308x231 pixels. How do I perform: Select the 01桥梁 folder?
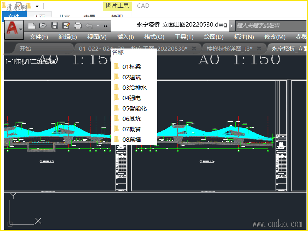click(132, 67)
